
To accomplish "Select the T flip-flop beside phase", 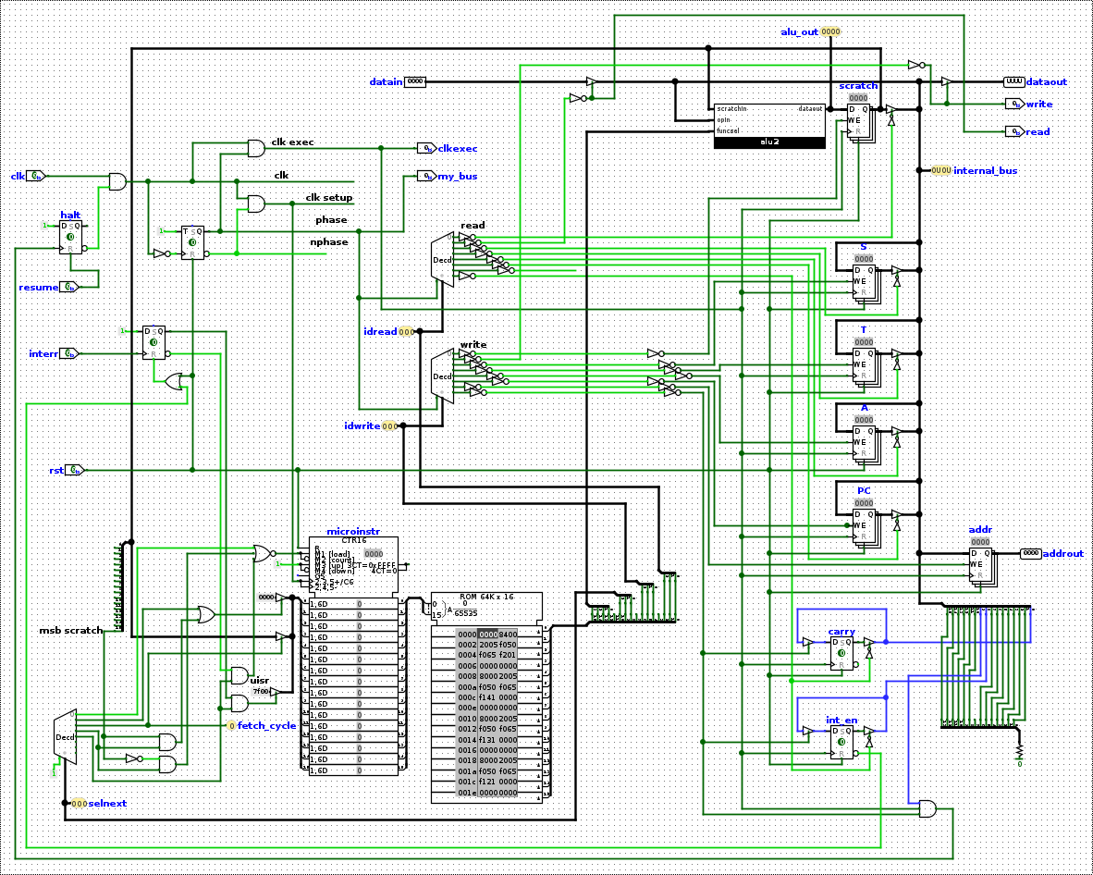I will (192, 242).
